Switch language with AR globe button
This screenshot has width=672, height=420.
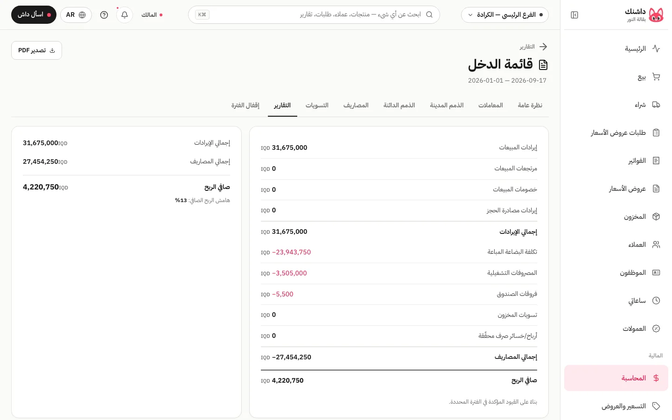click(76, 15)
